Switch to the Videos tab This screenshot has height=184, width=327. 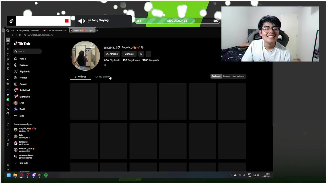coord(80,77)
